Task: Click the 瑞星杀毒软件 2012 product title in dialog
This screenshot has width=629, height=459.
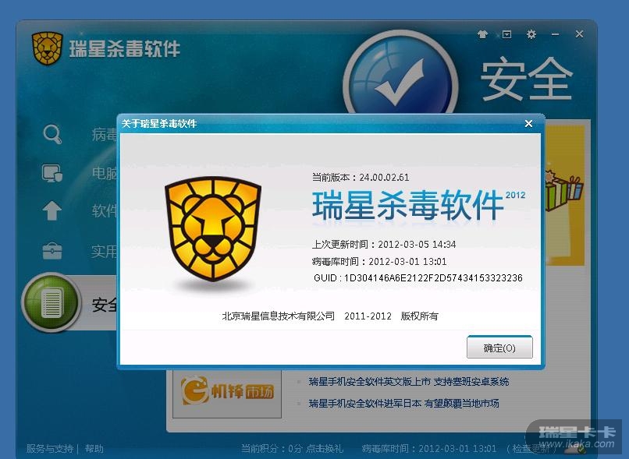Action: click(x=418, y=206)
